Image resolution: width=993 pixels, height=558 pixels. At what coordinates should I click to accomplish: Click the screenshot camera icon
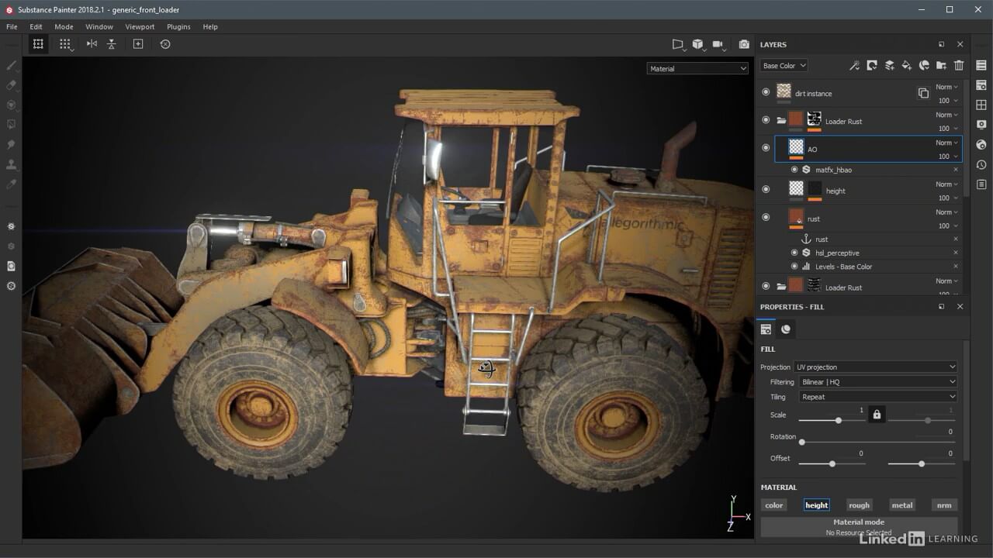(x=744, y=44)
